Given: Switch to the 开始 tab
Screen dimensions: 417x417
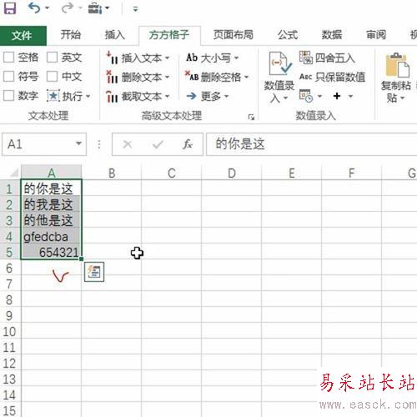Looking at the screenshot, I should click(x=71, y=35).
